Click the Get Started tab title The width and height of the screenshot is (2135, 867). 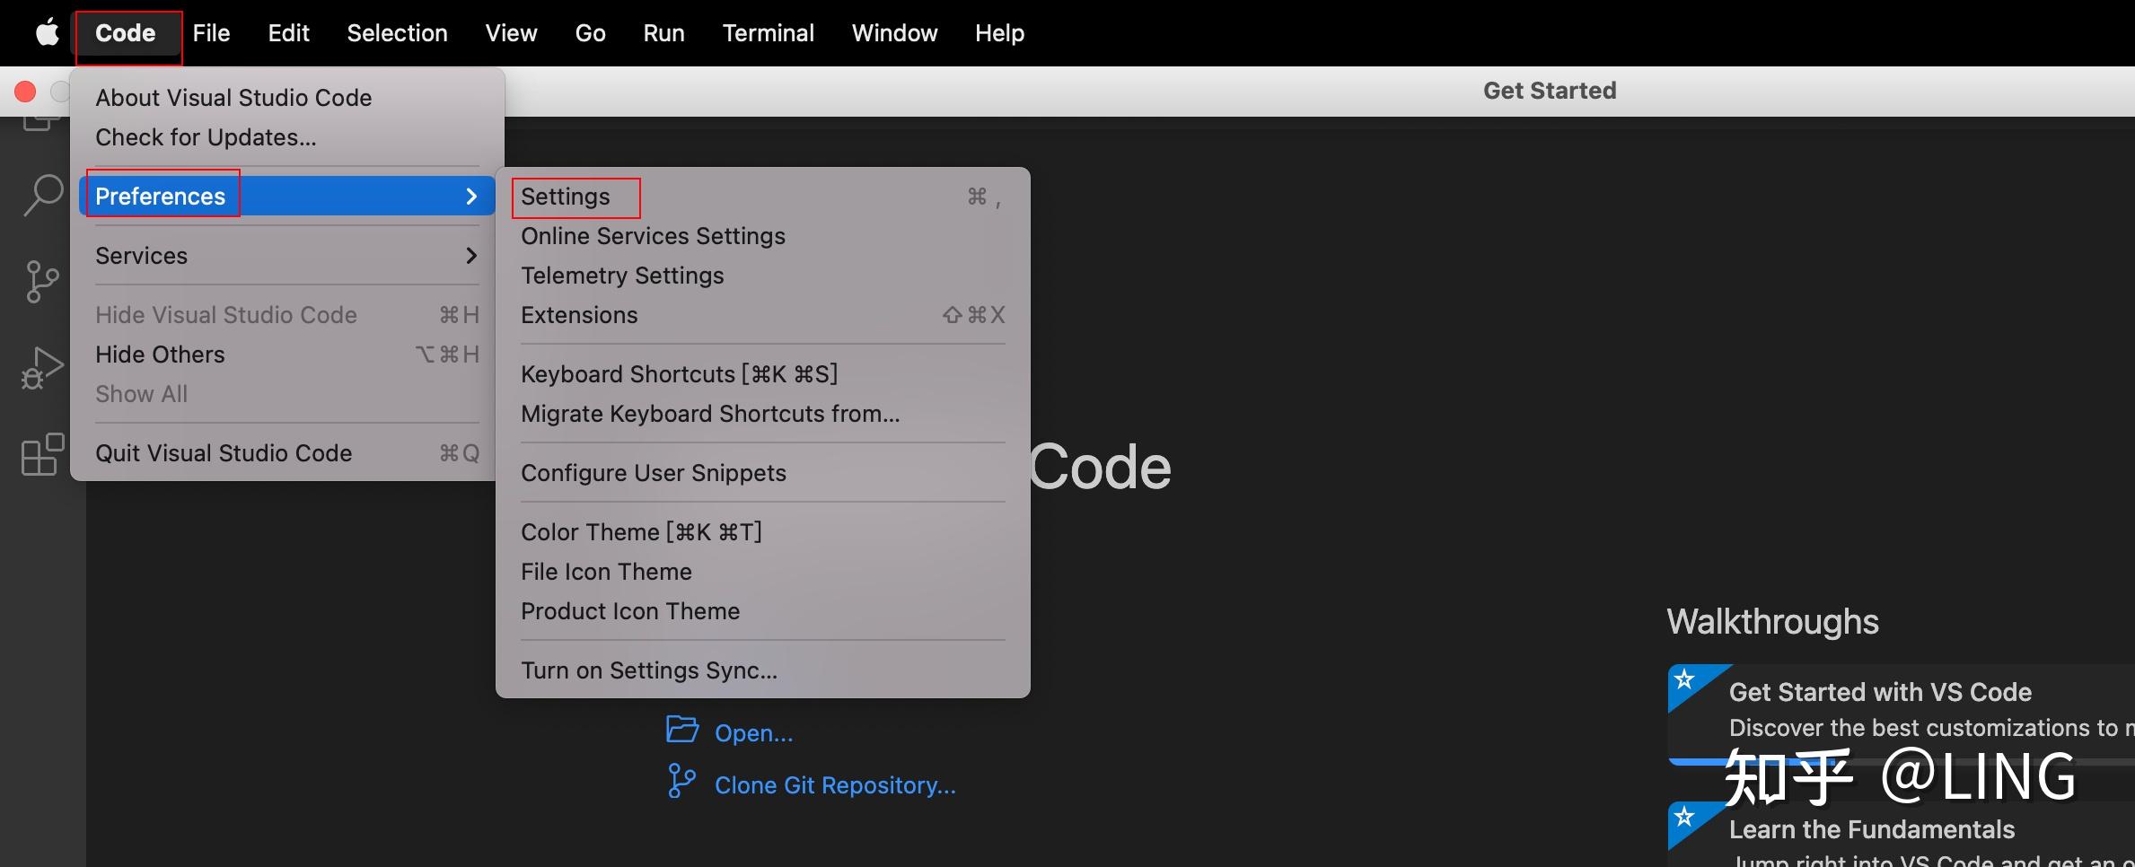pyautogui.click(x=1550, y=91)
